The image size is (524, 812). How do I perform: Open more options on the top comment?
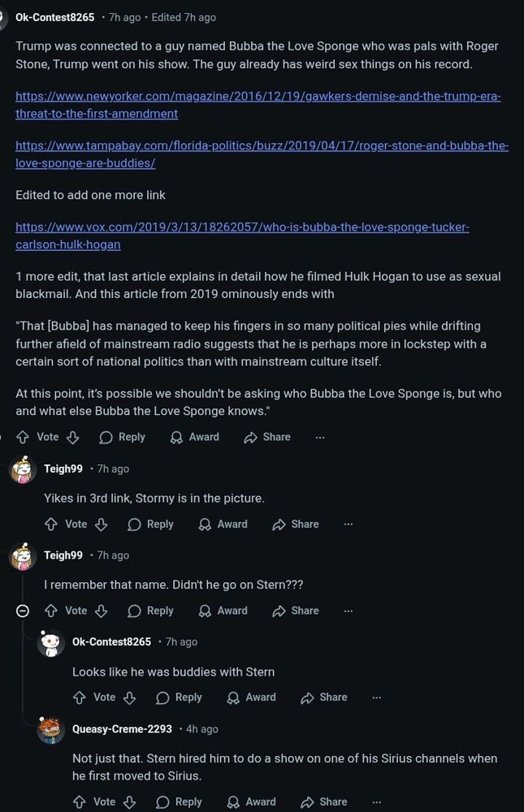(320, 437)
